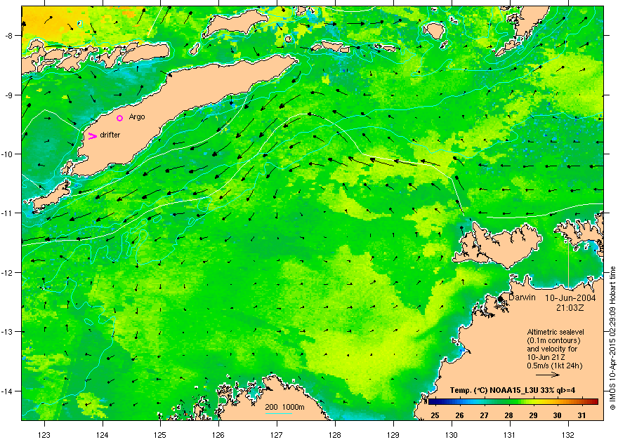Click the 'Altimetric sealevel' legend line
This screenshot has height=442, width=618.
pos(555,332)
